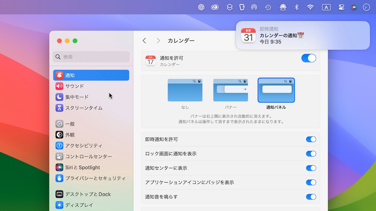Viewport: 376px width, 211px height.
Task: Open Wi-Fi status menu
Action: pyautogui.click(x=310, y=7)
